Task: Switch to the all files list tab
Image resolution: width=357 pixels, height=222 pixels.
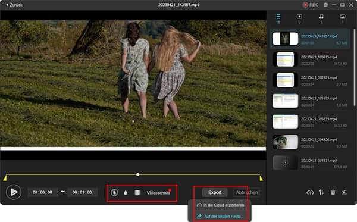Action: 278,19
